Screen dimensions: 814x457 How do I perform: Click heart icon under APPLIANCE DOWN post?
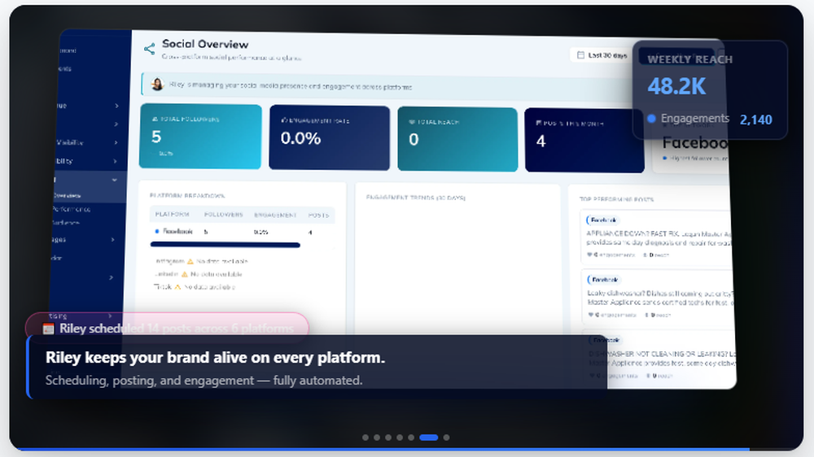(589, 255)
